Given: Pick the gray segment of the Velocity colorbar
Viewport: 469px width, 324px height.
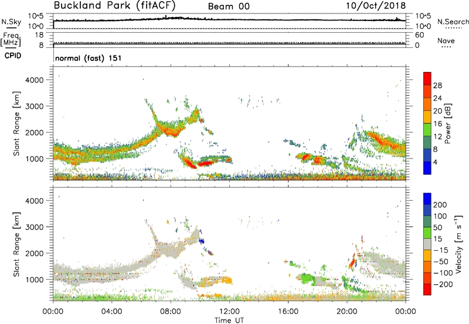Looking at the screenshot, I should [x=427, y=244].
